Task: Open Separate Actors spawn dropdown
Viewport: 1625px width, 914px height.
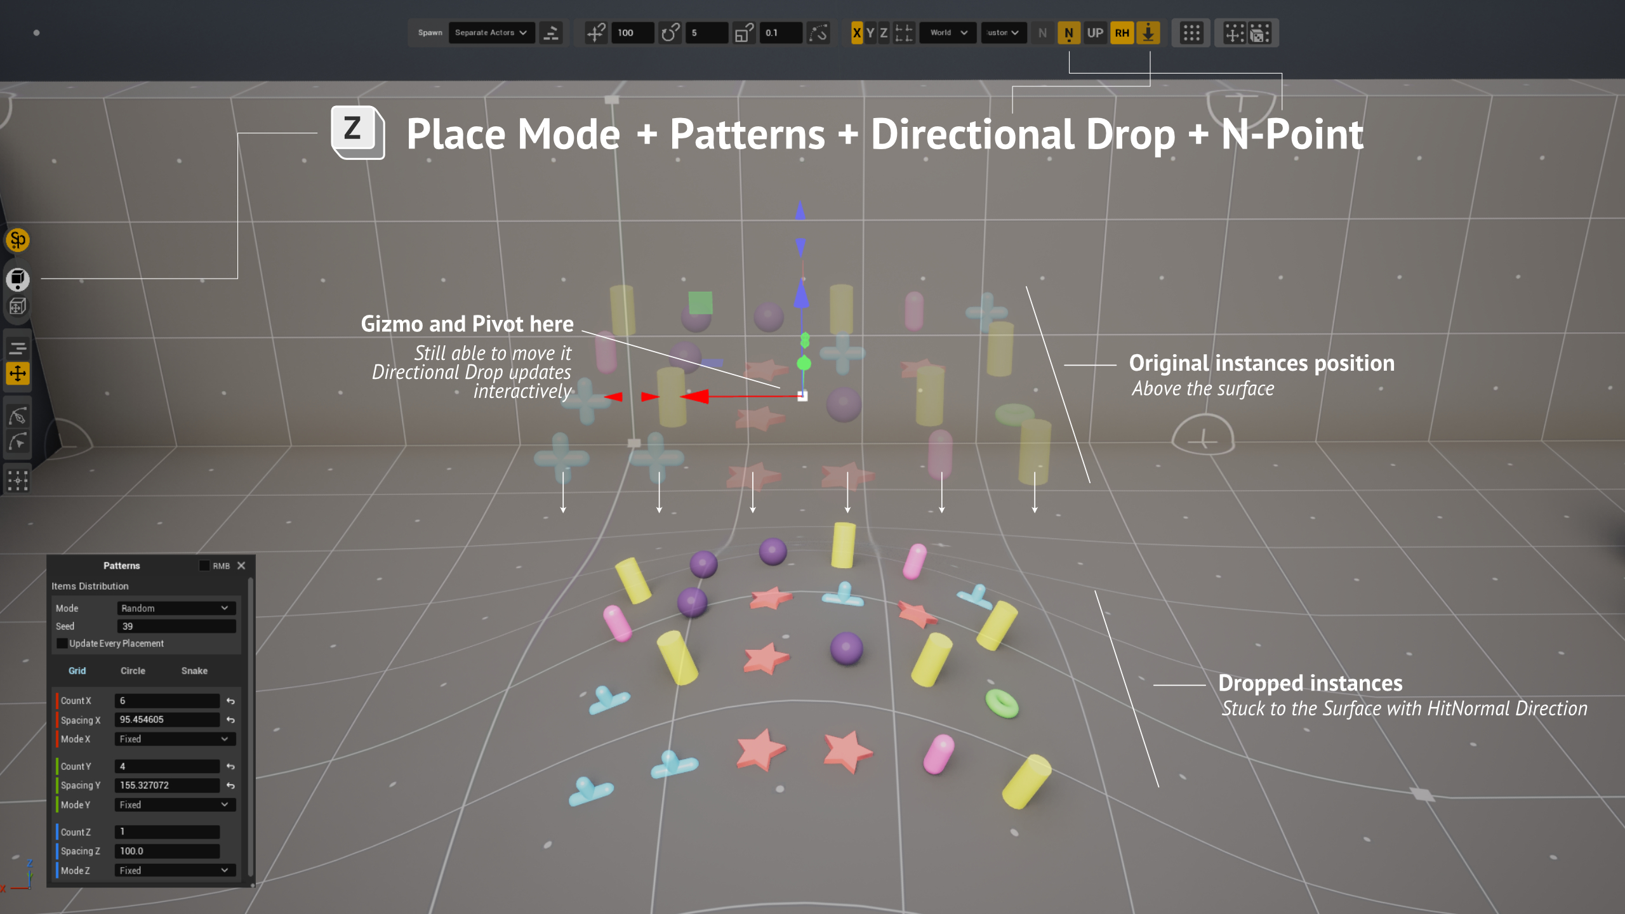Action: [491, 32]
